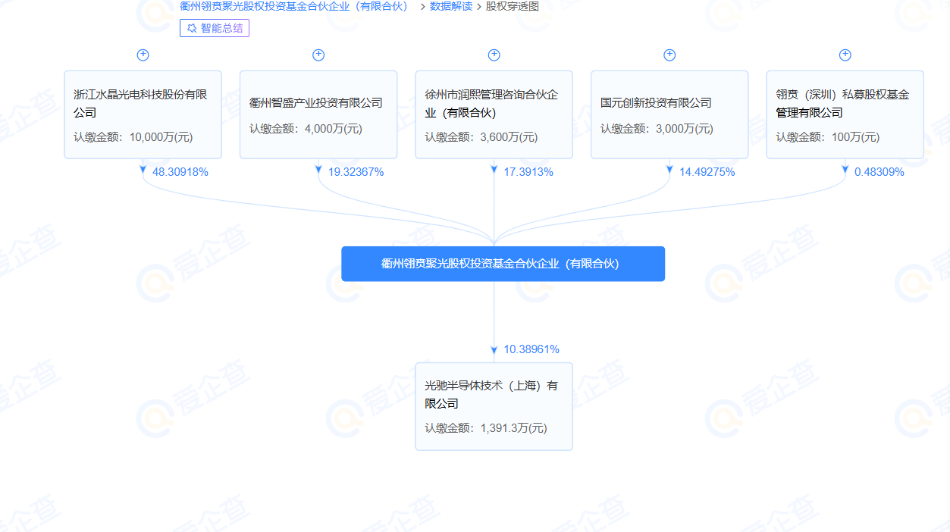This screenshot has height=532, width=950.
Task: Click the 14.49275% shareholding percentage
Action: (x=707, y=172)
